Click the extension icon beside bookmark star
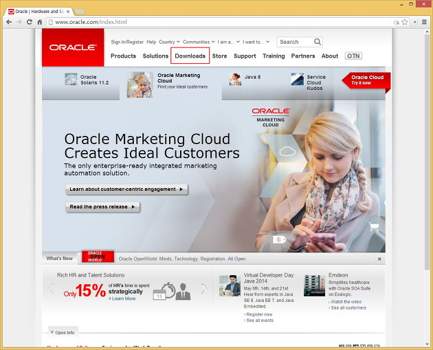433x350 pixels. pyautogui.click(x=397, y=23)
